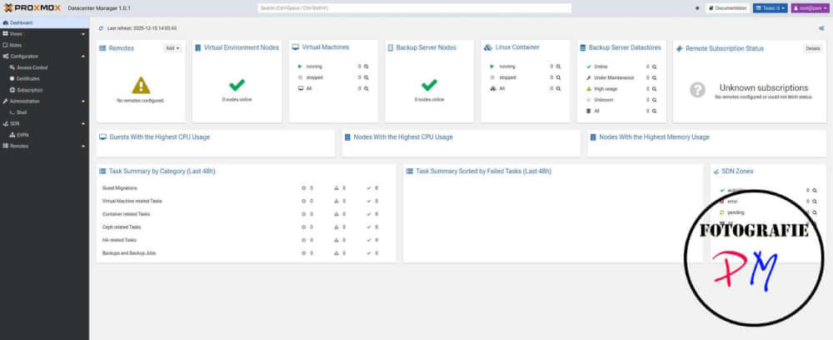Click Guests With the Highest CPU Usage title
This screenshot has height=340, width=833.
click(x=159, y=137)
